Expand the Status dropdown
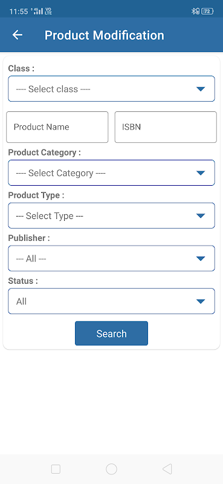 click(x=111, y=301)
